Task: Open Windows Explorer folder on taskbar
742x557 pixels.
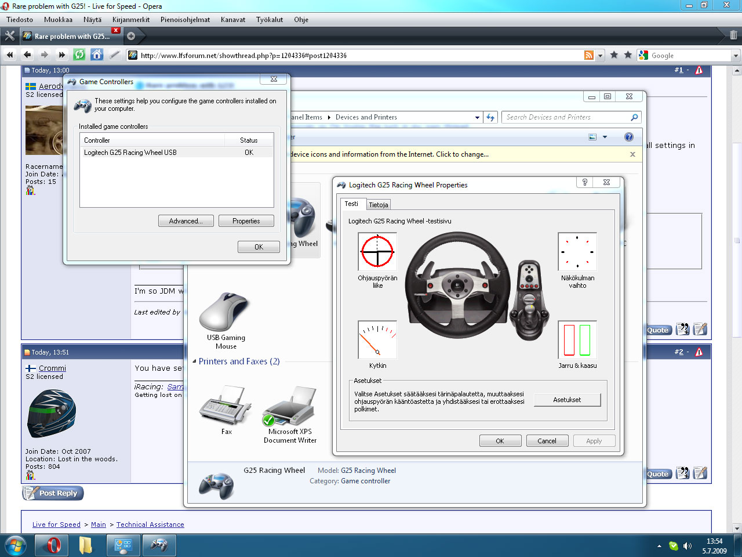Action: coord(86,545)
